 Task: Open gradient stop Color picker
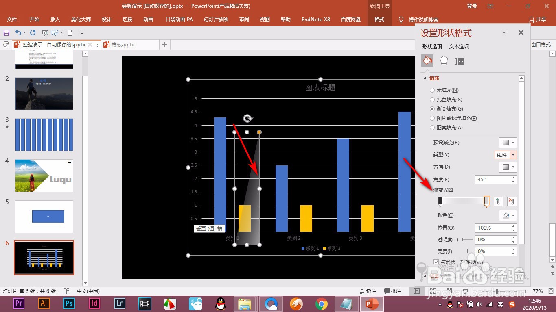coord(508,215)
